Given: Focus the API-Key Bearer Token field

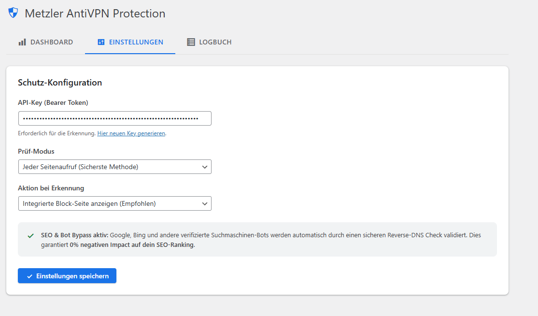Looking at the screenshot, I should pyautogui.click(x=114, y=118).
